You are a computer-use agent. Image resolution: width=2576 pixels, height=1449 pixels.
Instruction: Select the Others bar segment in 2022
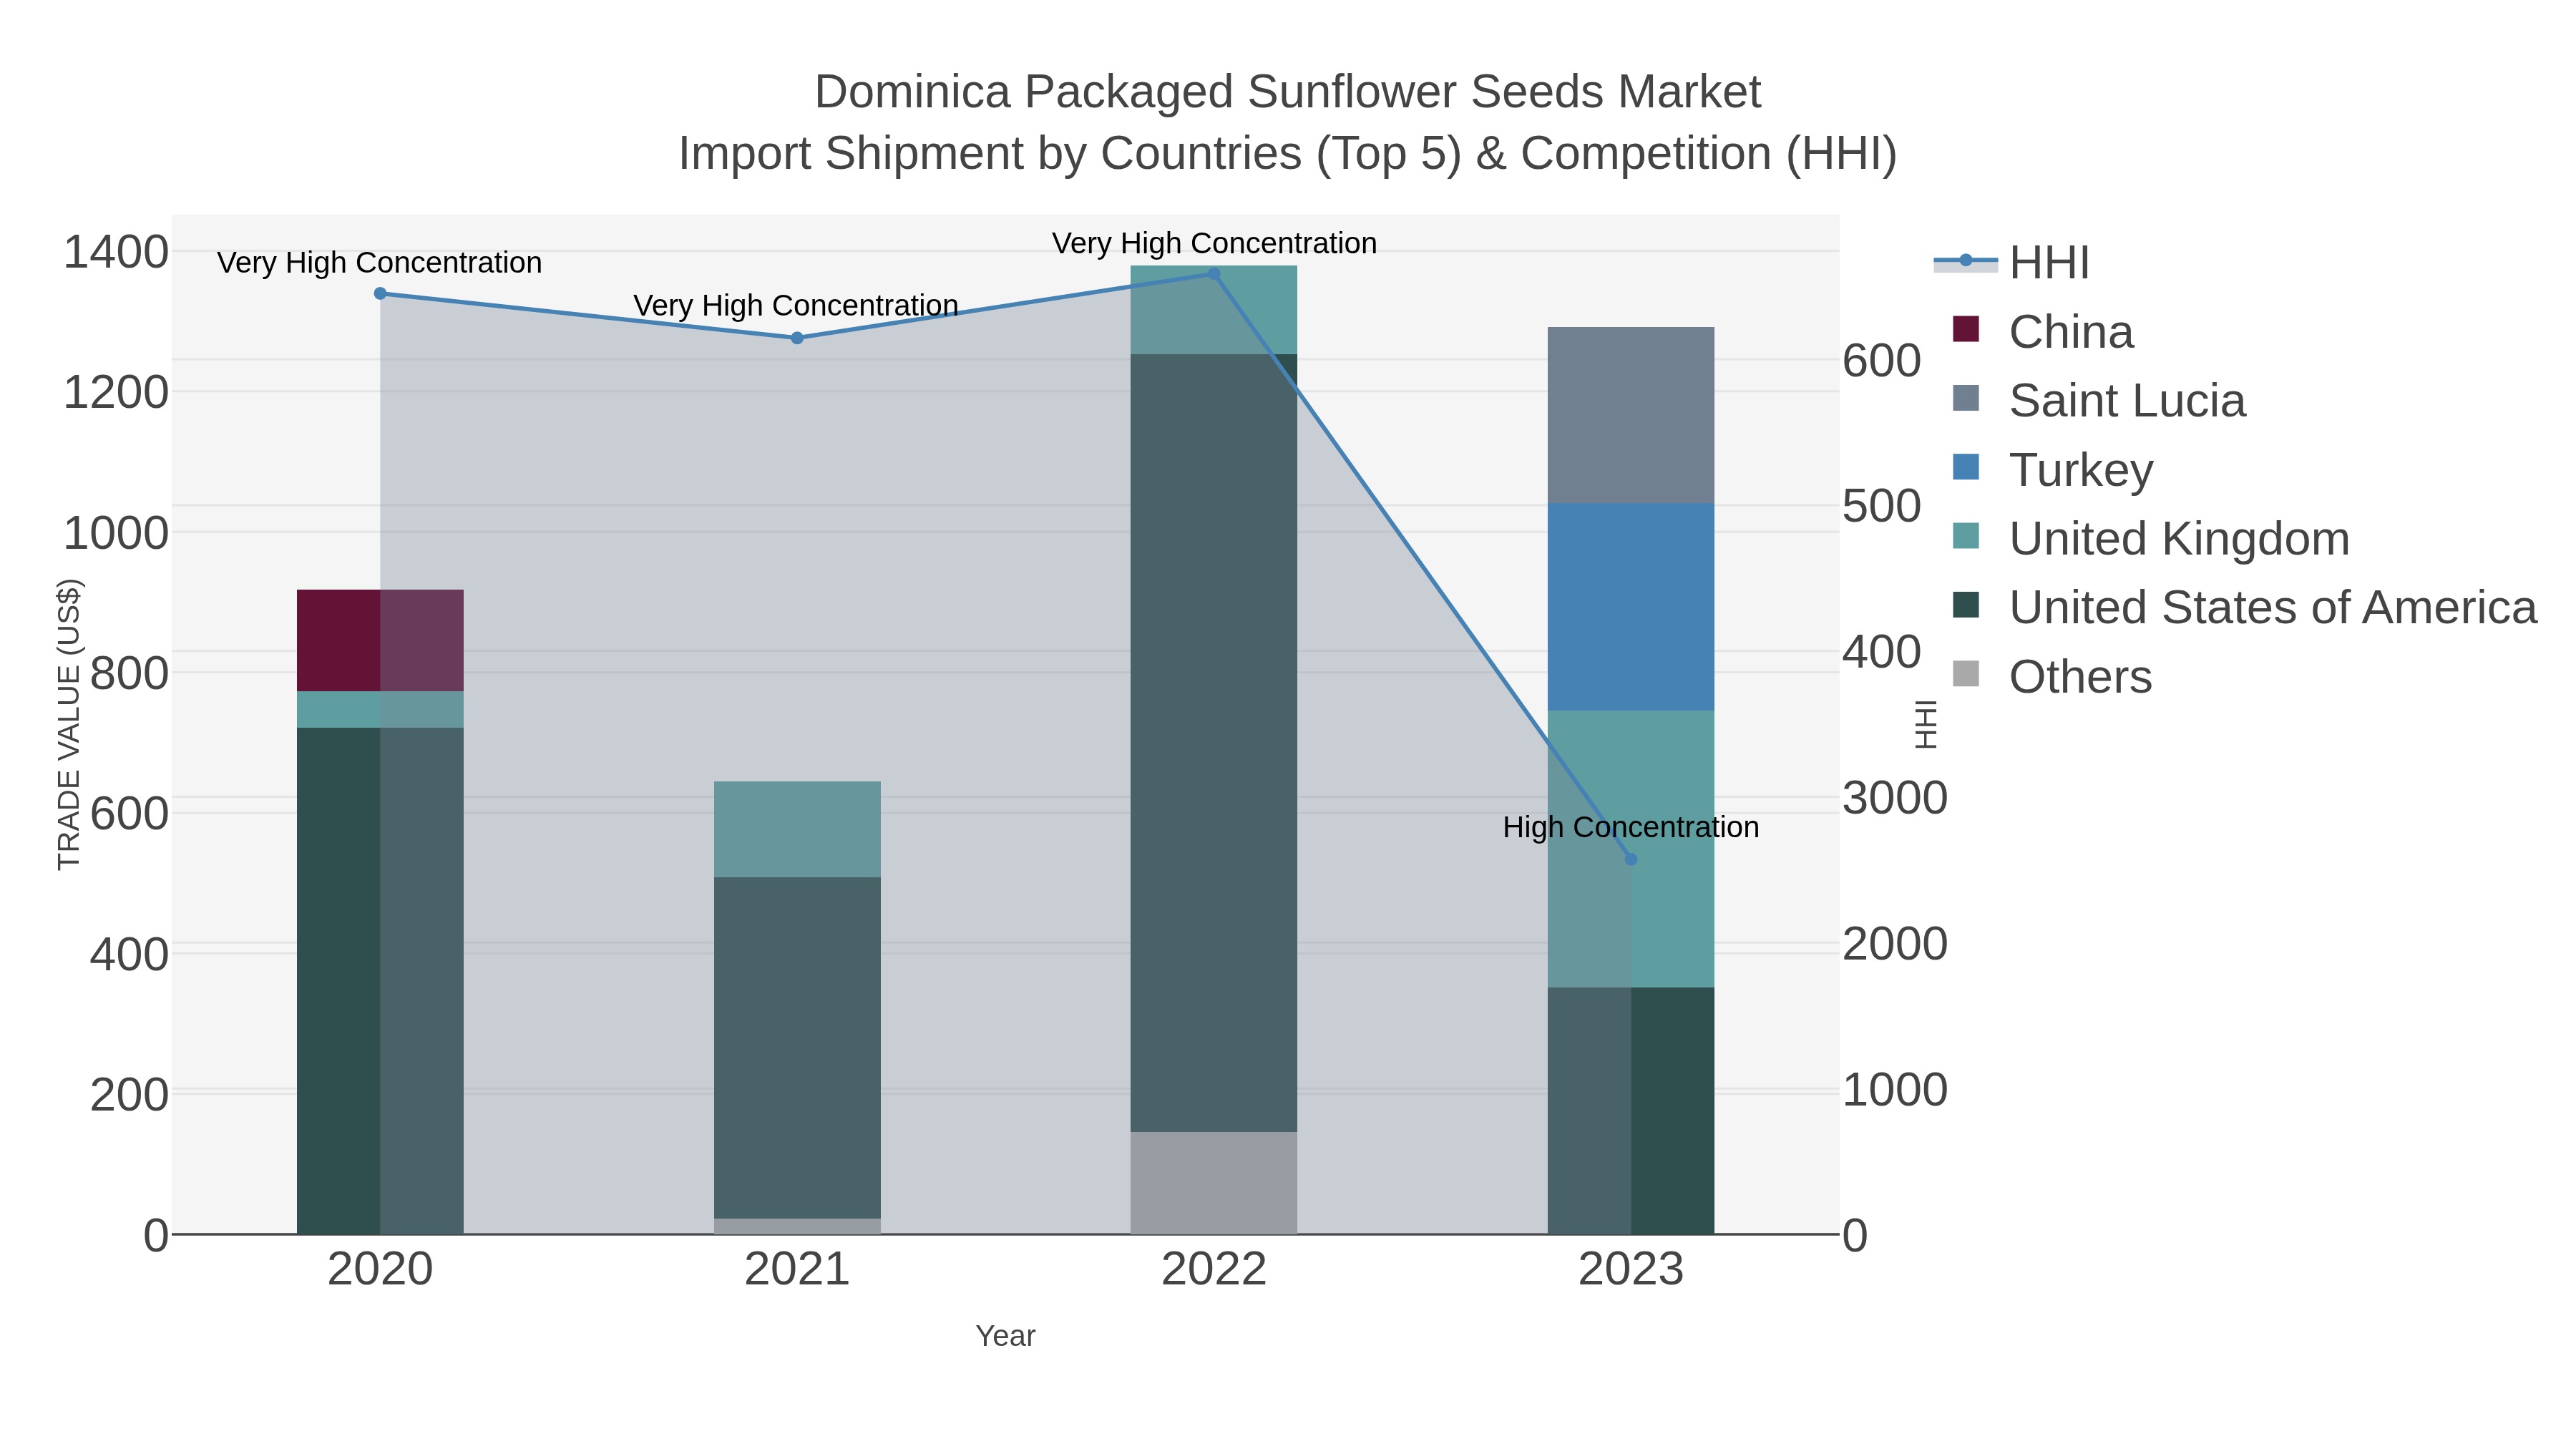[1214, 1183]
